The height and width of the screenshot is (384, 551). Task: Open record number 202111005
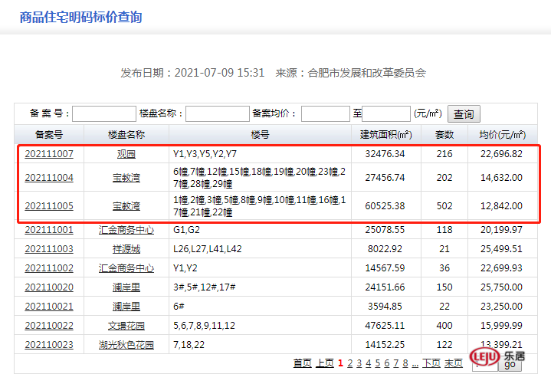[x=49, y=205]
